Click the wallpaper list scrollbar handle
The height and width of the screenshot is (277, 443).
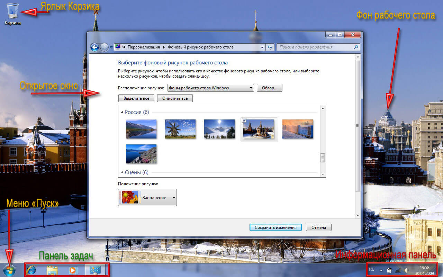point(323,158)
